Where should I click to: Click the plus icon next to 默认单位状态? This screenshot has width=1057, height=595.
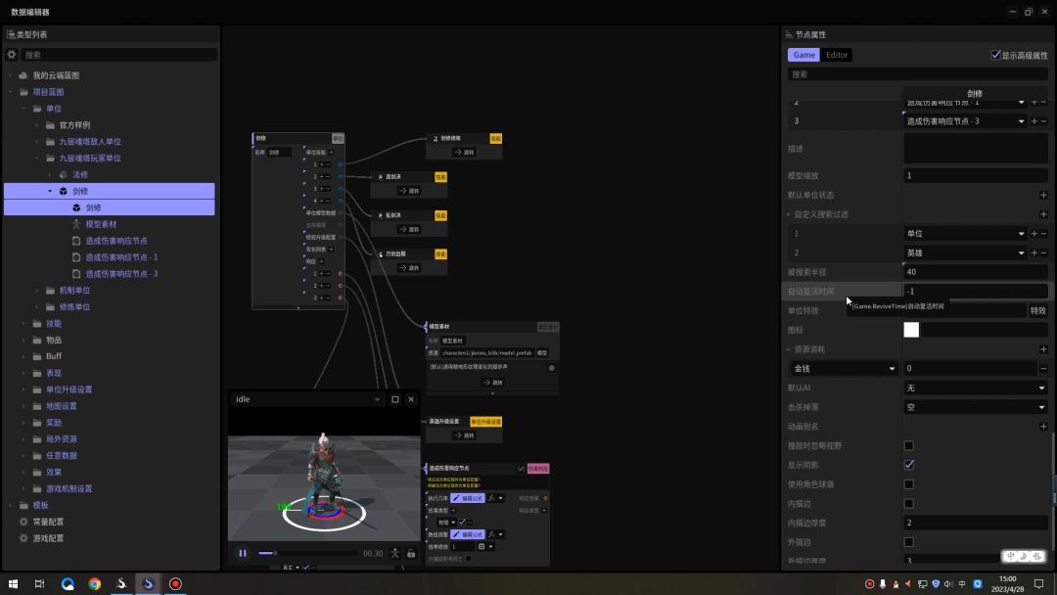pyautogui.click(x=1042, y=195)
